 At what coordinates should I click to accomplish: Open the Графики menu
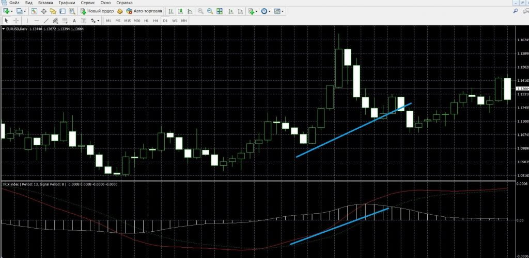click(x=66, y=3)
